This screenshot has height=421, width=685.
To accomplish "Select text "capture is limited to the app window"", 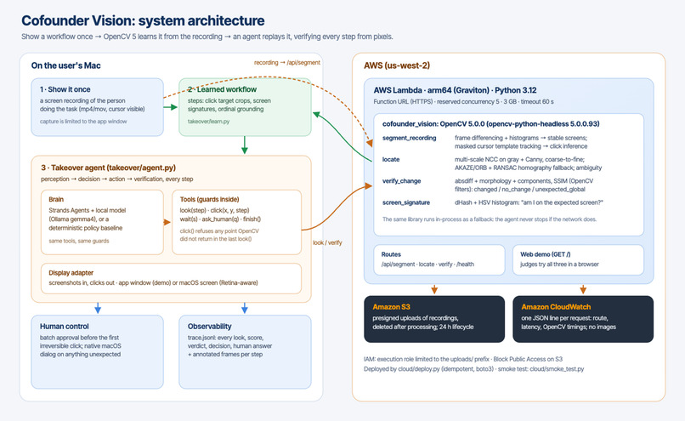I will (83, 122).
